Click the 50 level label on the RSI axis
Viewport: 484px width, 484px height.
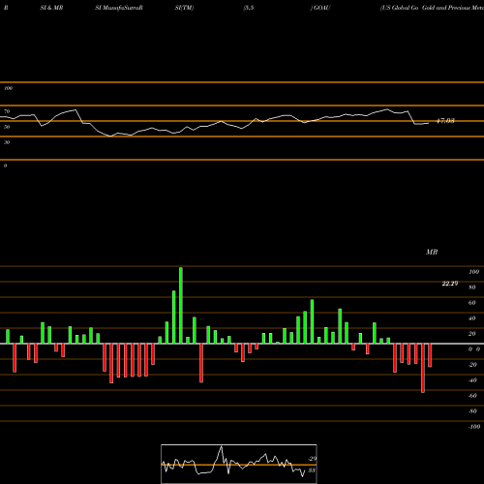click(x=7, y=127)
